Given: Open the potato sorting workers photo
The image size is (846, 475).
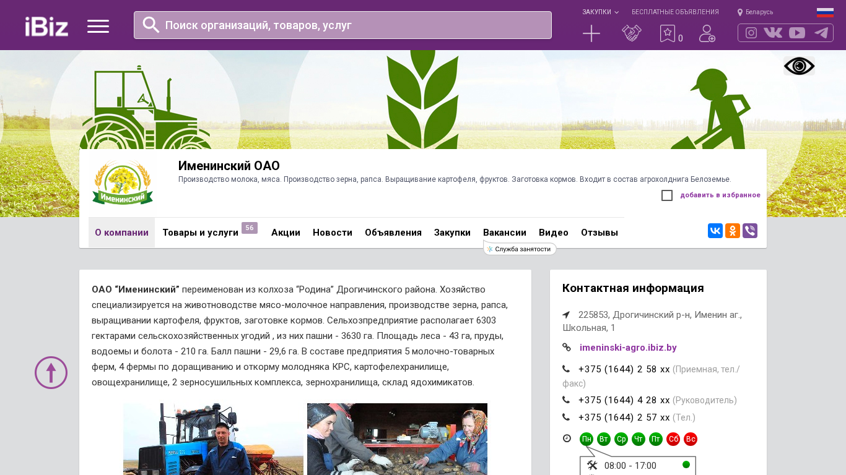Looking at the screenshot, I should click(397, 439).
